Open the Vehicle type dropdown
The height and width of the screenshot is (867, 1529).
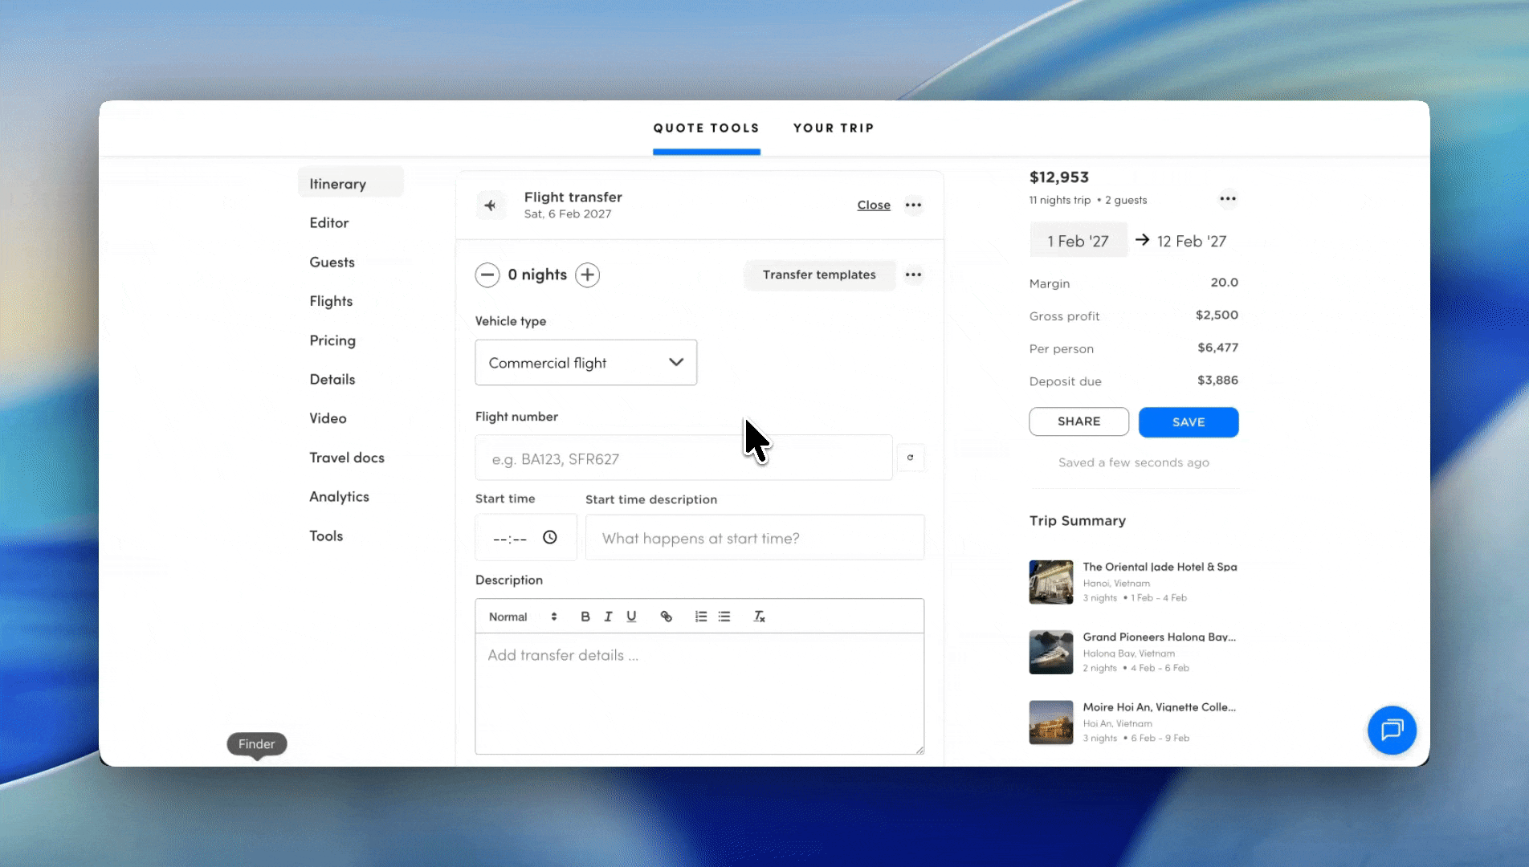coord(585,362)
